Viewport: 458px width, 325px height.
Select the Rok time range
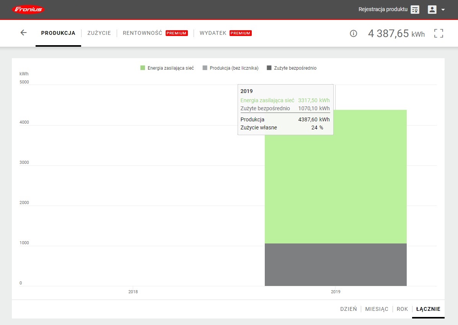point(402,309)
